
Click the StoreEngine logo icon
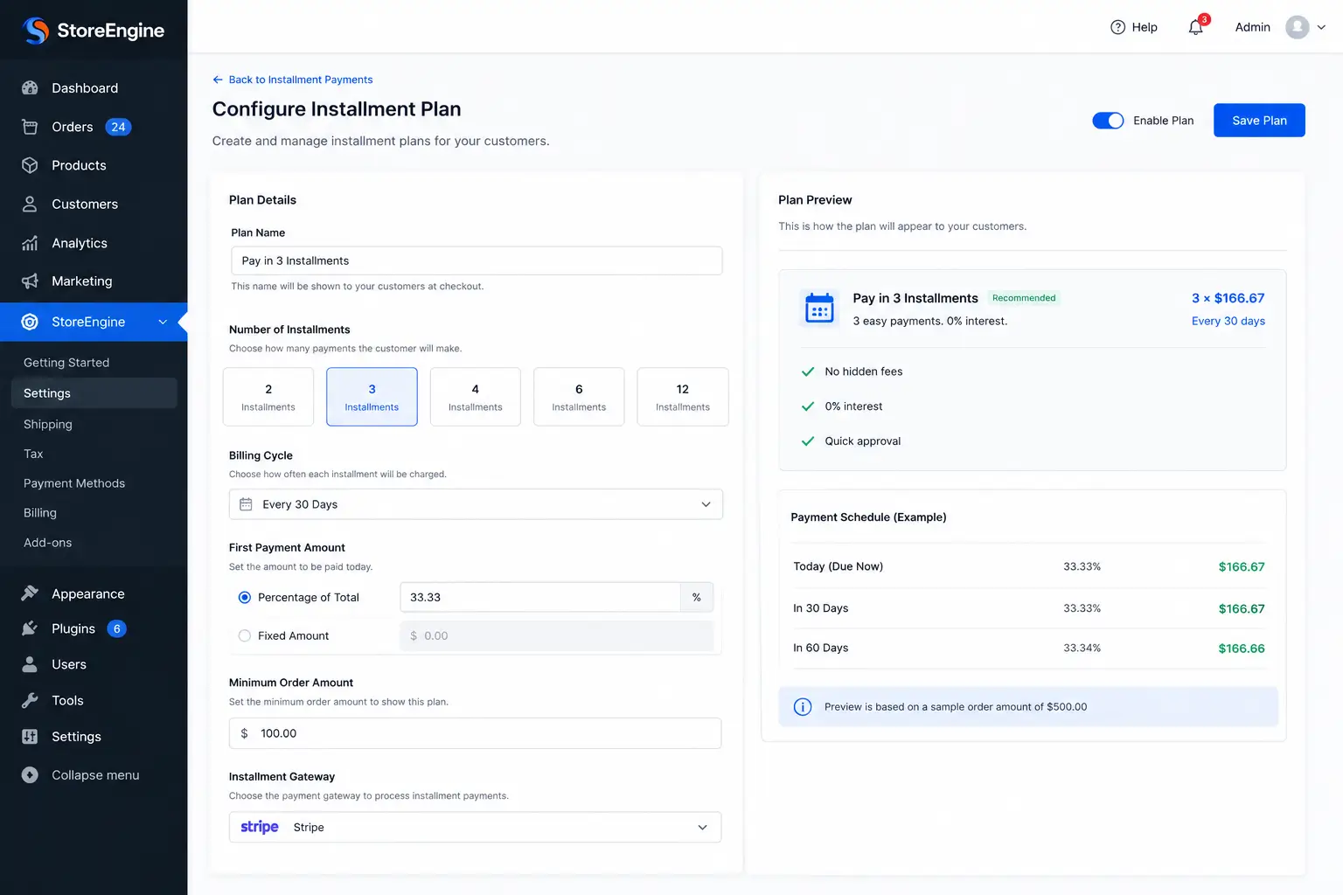pos(36,31)
